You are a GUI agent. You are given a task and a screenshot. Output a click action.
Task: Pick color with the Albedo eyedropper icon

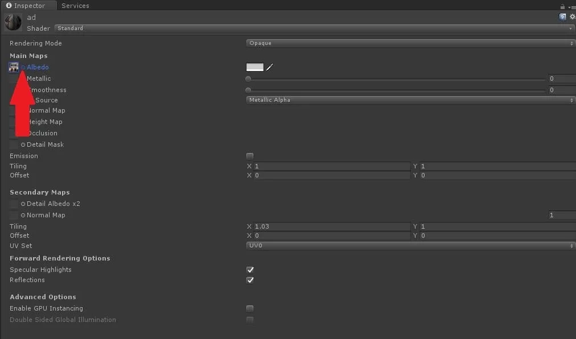270,67
